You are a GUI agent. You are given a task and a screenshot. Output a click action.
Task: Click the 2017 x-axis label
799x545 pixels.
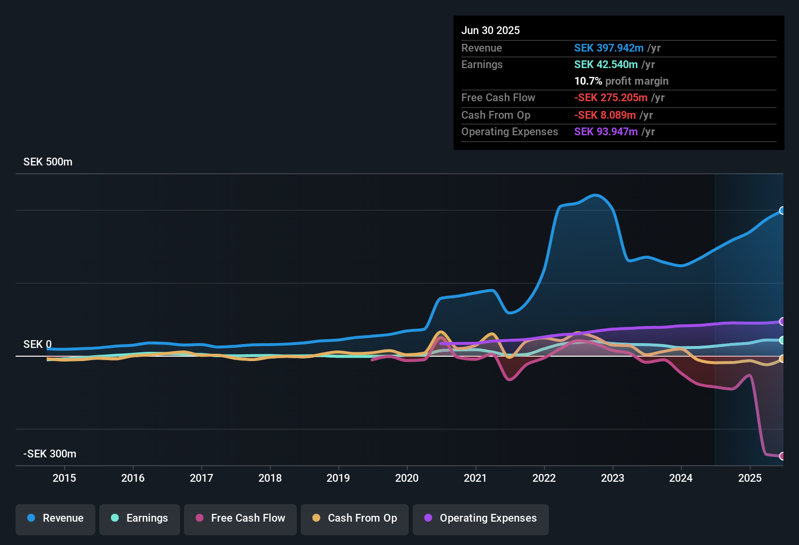(x=201, y=478)
